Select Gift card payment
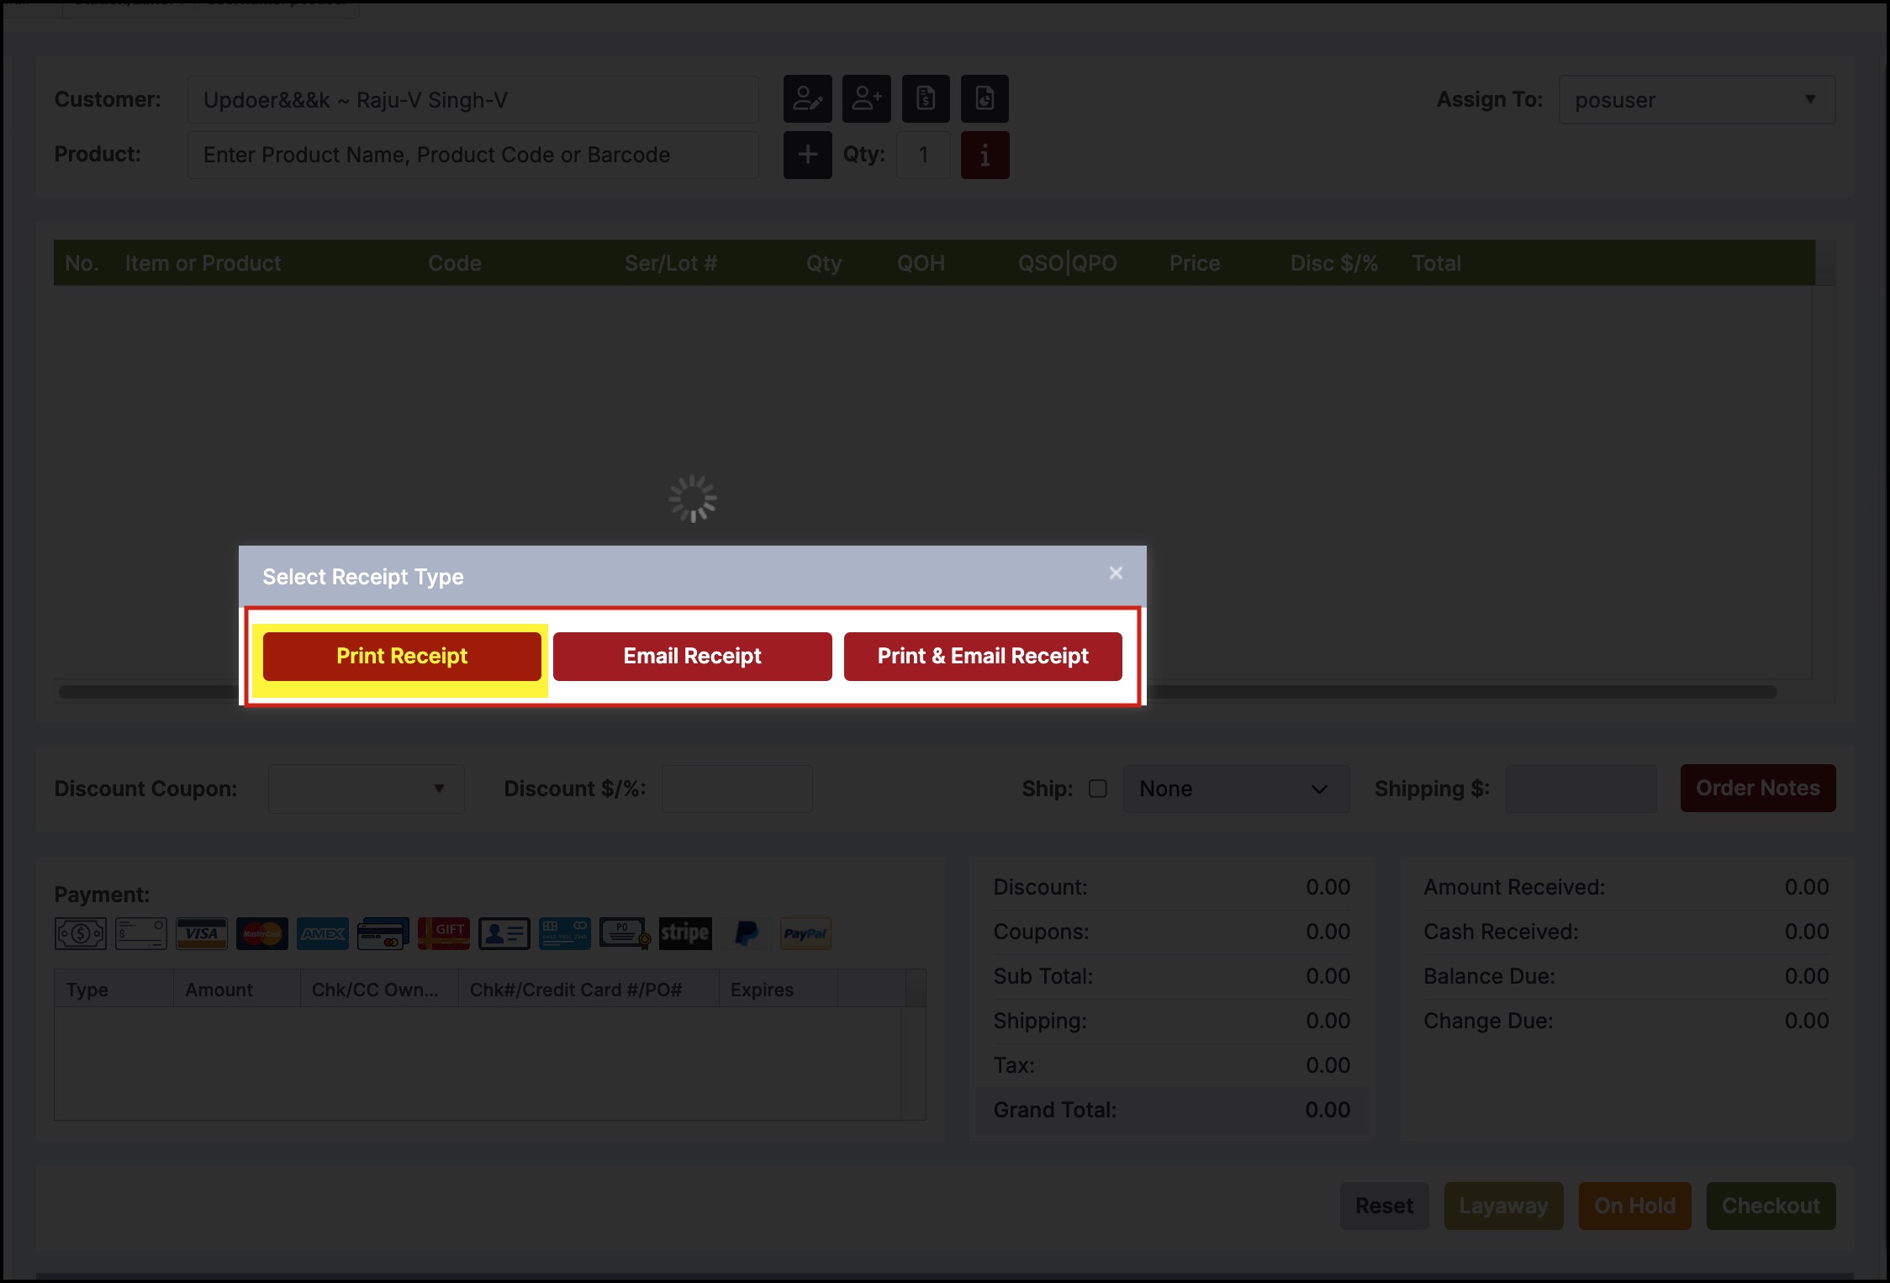Viewport: 1890px width, 1283px height. pyautogui.click(x=444, y=933)
